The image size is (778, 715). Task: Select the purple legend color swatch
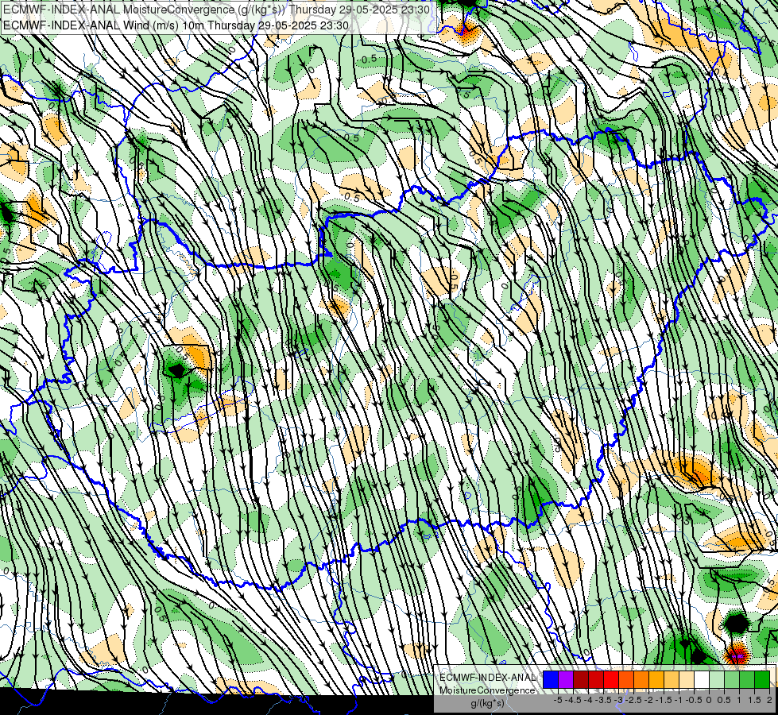click(566, 679)
